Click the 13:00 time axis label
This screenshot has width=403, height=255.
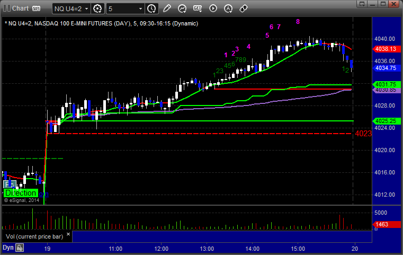(207, 249)
